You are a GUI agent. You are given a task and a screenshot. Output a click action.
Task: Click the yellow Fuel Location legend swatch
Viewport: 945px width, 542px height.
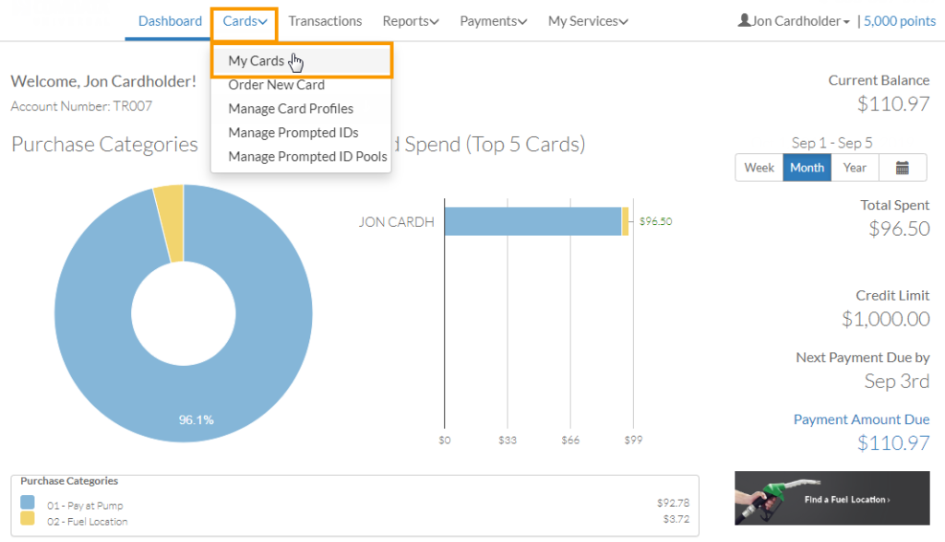[x=27, y=518]
